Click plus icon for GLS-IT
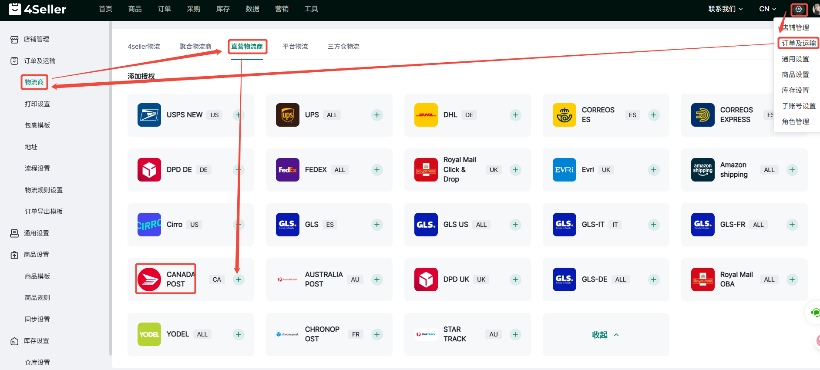Screen dimensions: 820x370 pyautogui.click(x=654, y=225)
